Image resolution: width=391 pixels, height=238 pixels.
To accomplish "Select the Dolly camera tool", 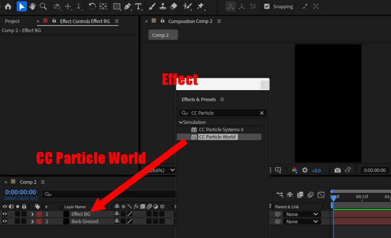I will point(79,6).
